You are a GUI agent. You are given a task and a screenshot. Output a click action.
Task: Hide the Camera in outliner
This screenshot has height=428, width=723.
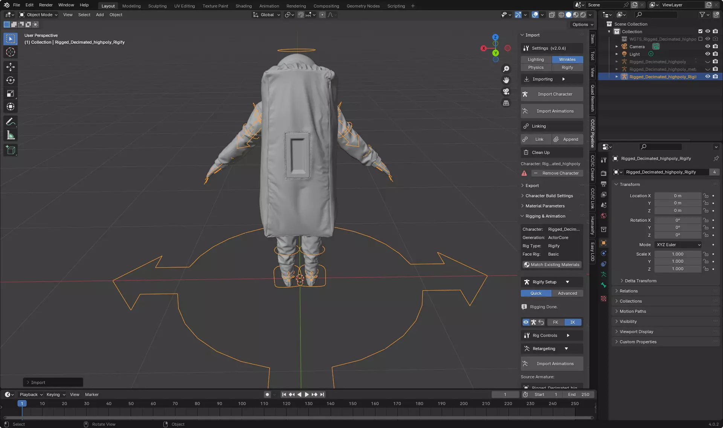708,47
